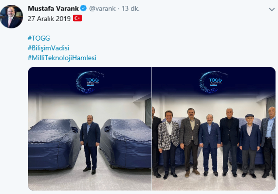
Task: Expand the tweet options chevron menu
Action: point(272,9)
